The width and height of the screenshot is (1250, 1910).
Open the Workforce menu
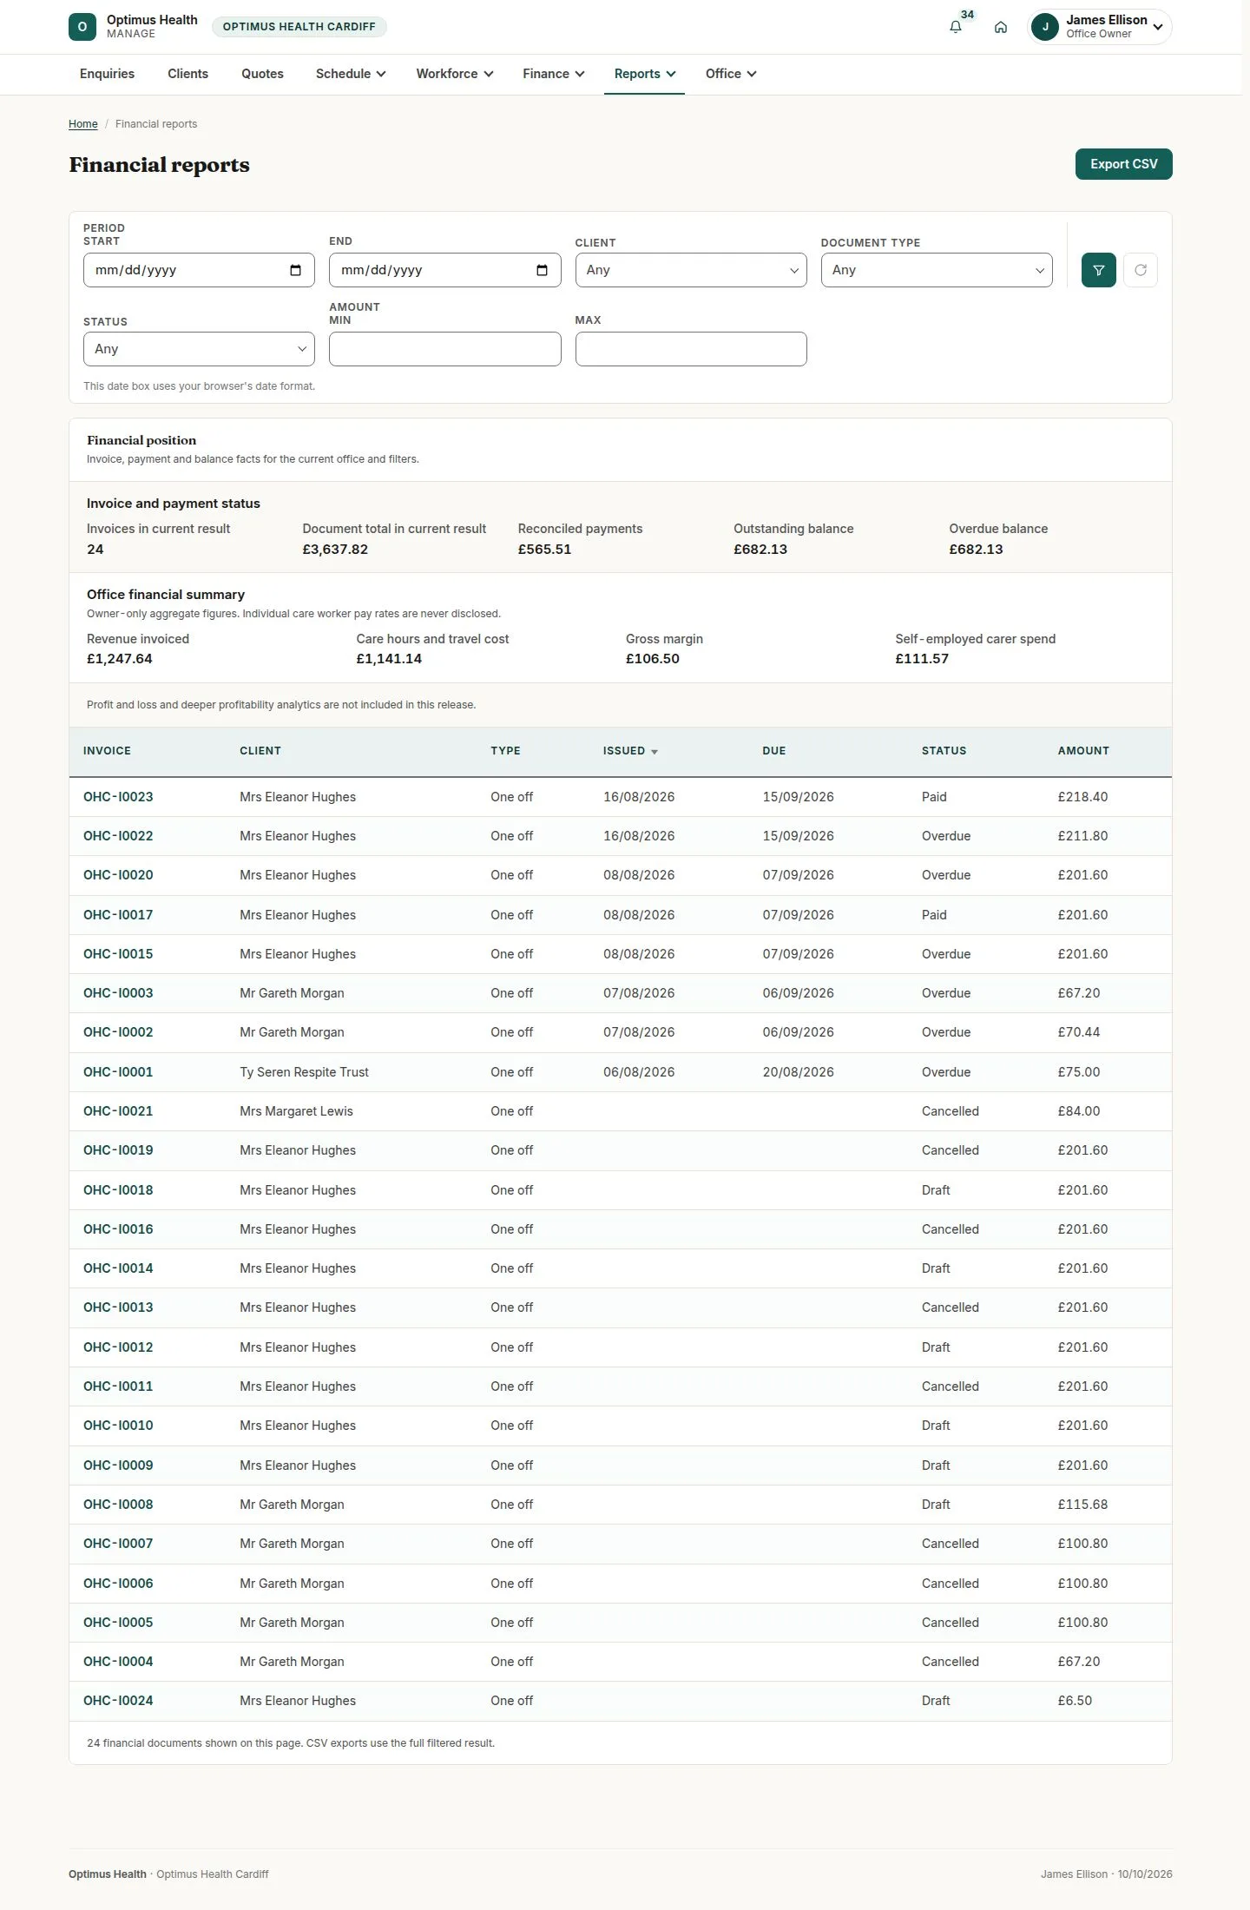455,74
